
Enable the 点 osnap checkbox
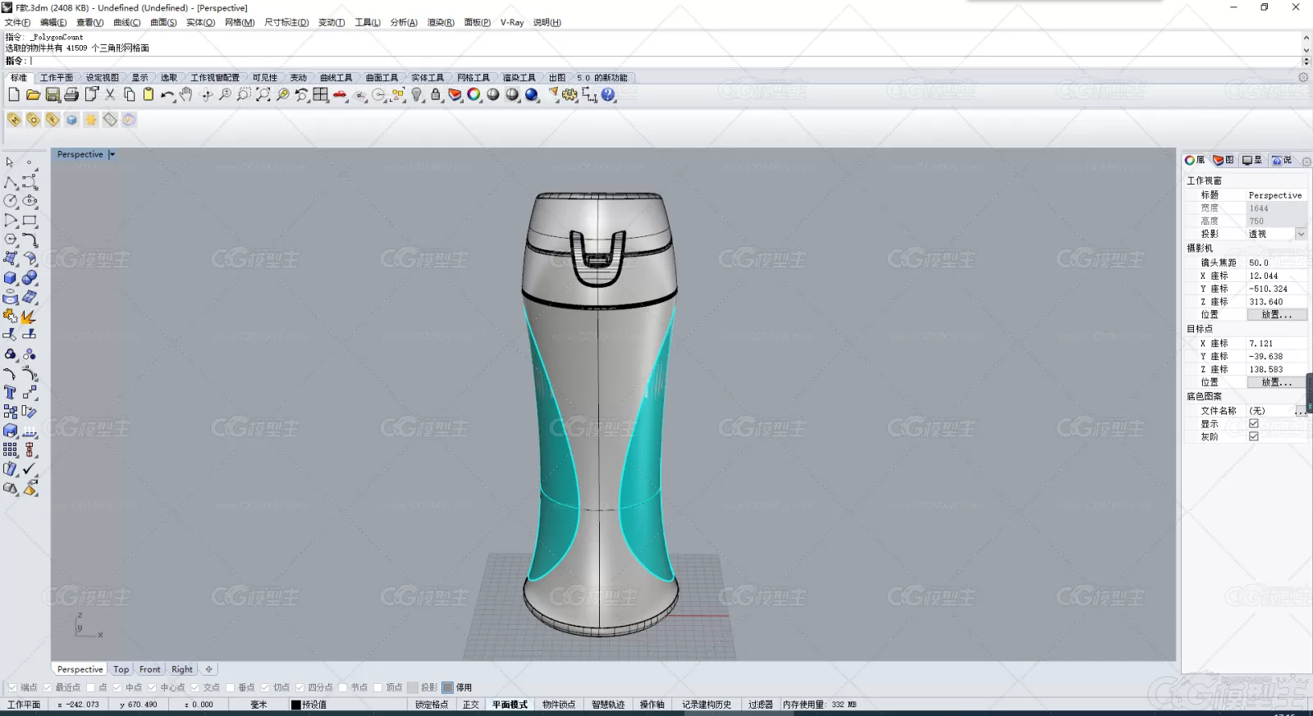pyautogui.click(x=91, y=687)
